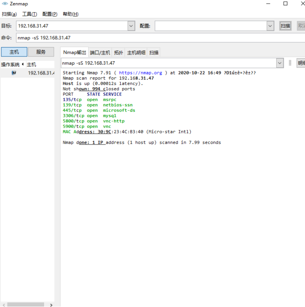This screenshot has width=305, height=307.
Task: Click 'Nmap scan report for 192.168.31.47' line
Action: (108, 78)
